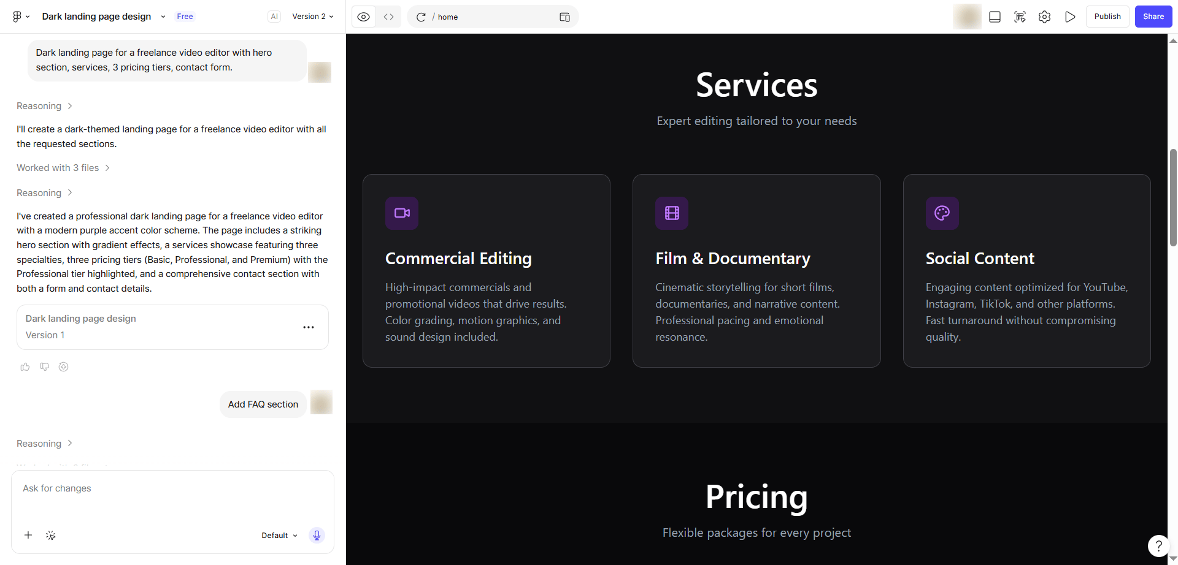Switch to code view brackets icon

[x=389, y=17]
